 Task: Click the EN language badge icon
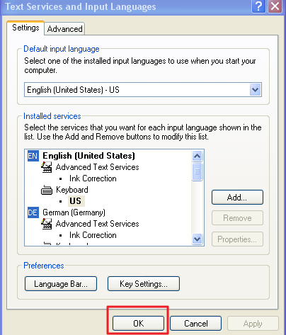coord(33,156)
